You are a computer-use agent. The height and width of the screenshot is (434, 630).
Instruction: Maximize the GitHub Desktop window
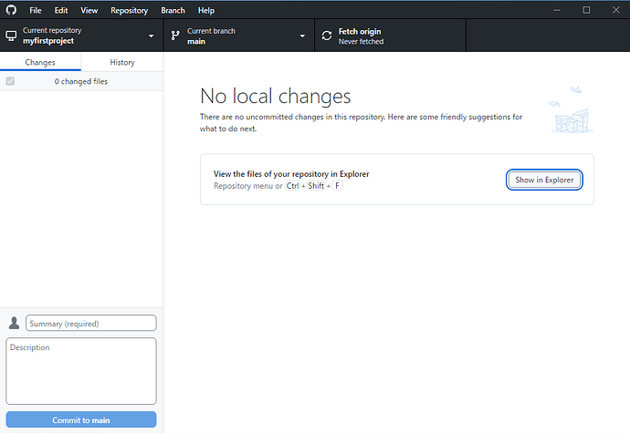tap(586, 10)
